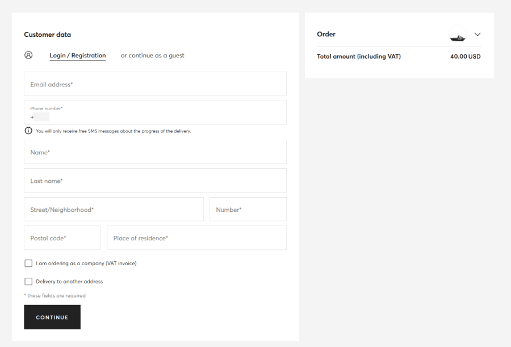Click the phone country code box
Viewport: 511px width, 347px height.
[x=41, y=117]
